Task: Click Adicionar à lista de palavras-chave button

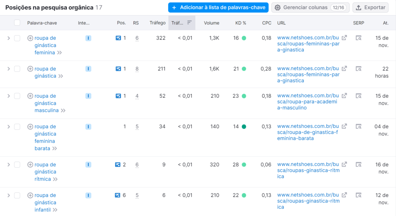Action: 218,7
